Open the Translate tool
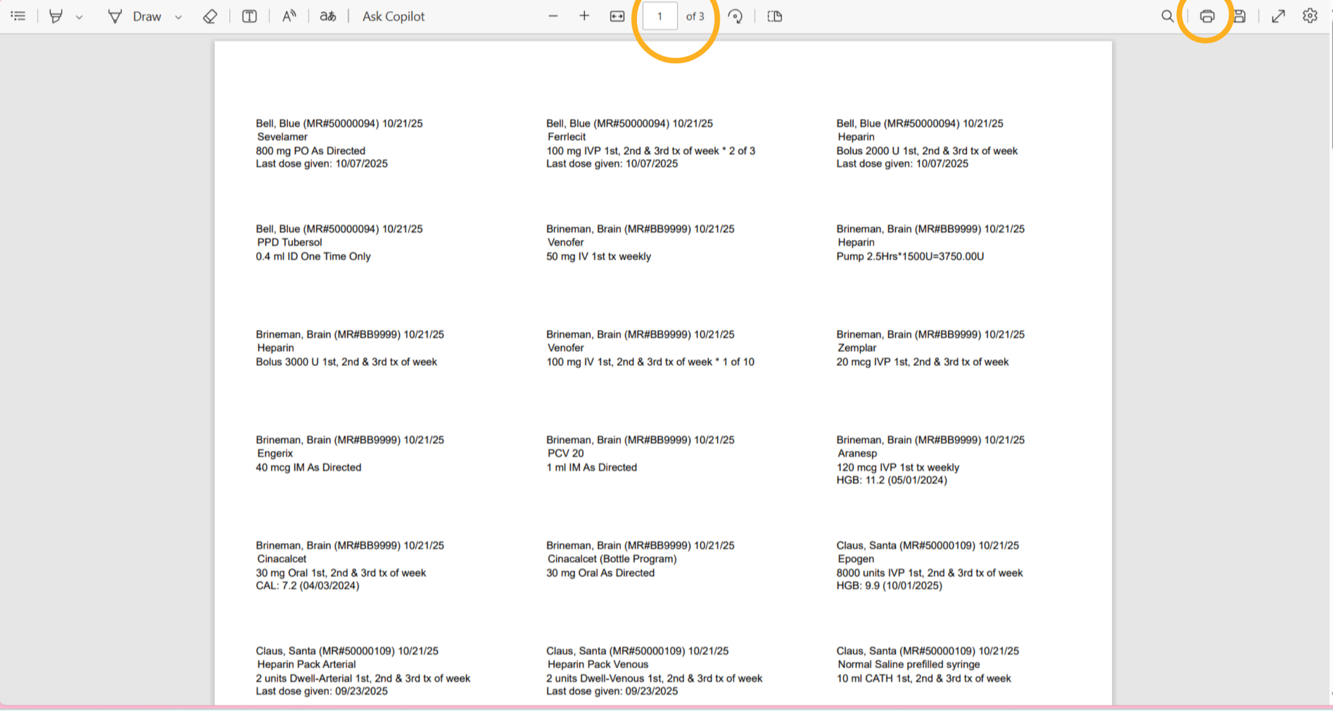This screenshot has width=1333, height=711. pos(328,16)
